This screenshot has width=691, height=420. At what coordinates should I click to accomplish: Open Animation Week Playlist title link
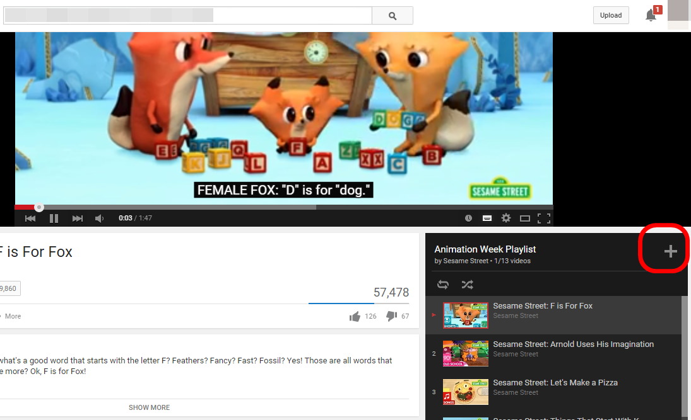(x=485, y=249)
